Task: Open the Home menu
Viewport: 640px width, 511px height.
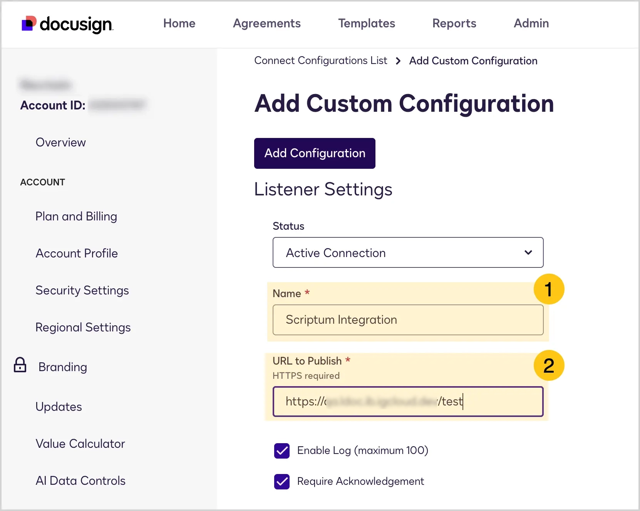Action: click(179, 23)
